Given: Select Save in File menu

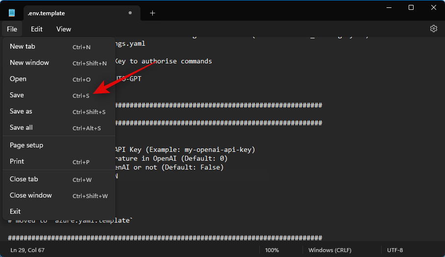Looking at the screenshot, I should (59, 95).
